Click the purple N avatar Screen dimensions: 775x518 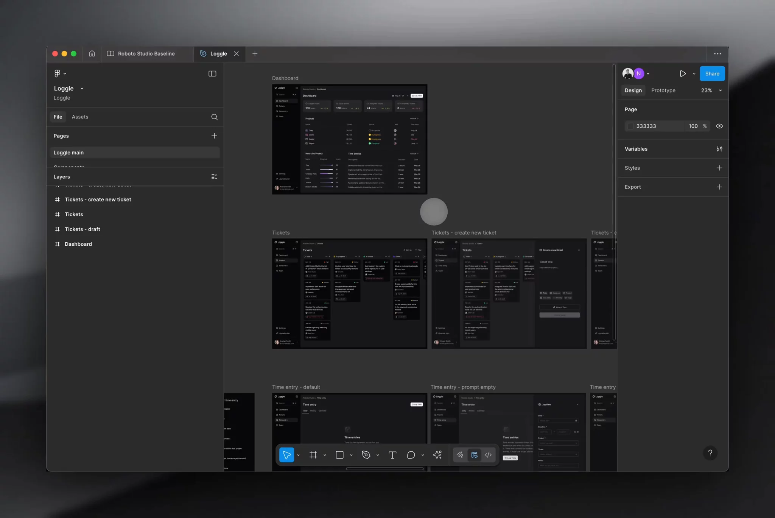point(639,73)
